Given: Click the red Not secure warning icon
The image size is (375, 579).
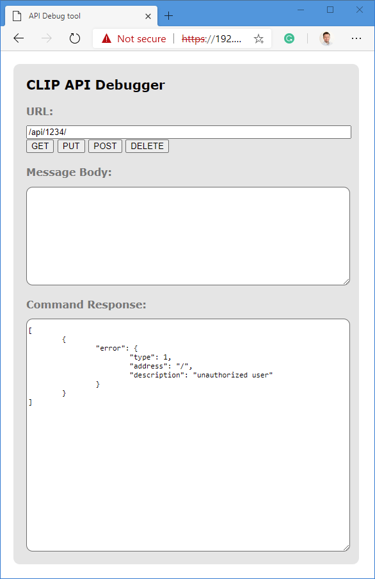Looking at the screenshot, I should pos(106,38).
